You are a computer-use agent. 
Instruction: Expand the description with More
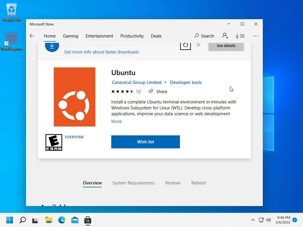tap(117, 121)
